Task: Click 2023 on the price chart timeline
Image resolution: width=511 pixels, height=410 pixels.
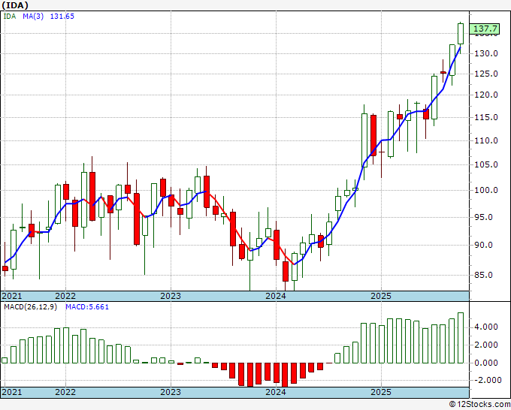Action: pos(171,296)
